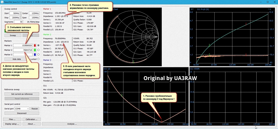Click upper marker 2 on the R+jX chart
The width and height of the screenshot is (278, 129).
209,45
